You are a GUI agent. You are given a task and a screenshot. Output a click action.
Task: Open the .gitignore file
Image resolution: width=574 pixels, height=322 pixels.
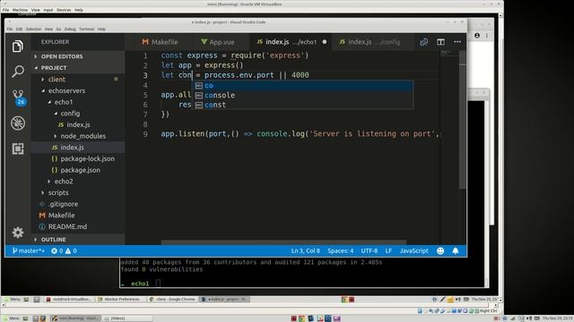coord(63,204)
